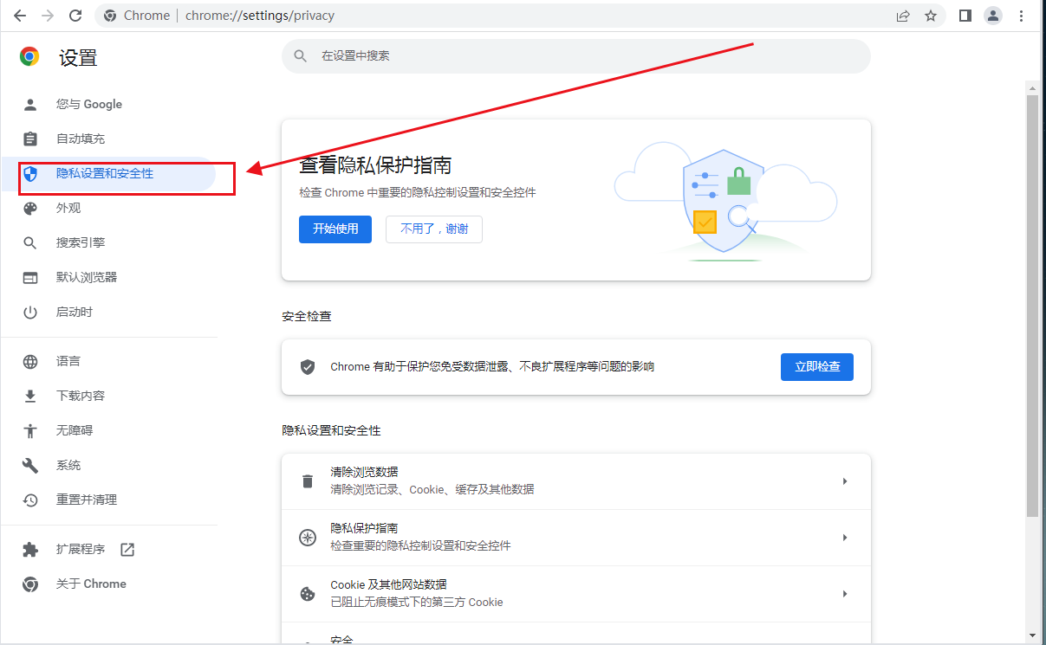The image size is (1046, 645).
Task: Open the side panel icon
Action: pyautogui.click(x=965, y=16)
